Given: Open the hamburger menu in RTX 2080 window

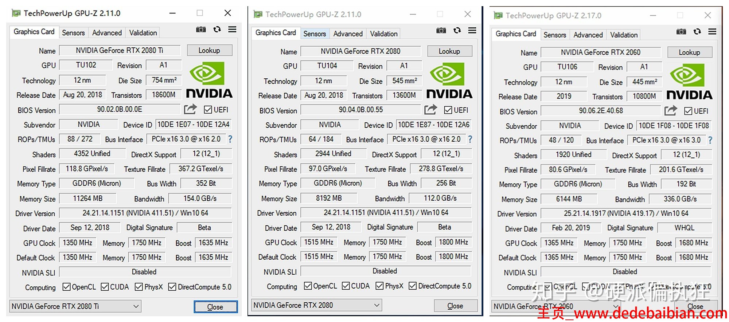Looking at the screenshot, I should [472, 31].
